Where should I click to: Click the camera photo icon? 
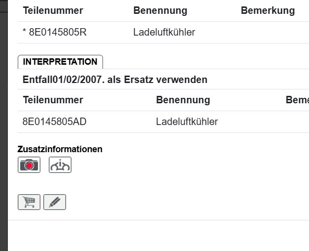point(29,165)
